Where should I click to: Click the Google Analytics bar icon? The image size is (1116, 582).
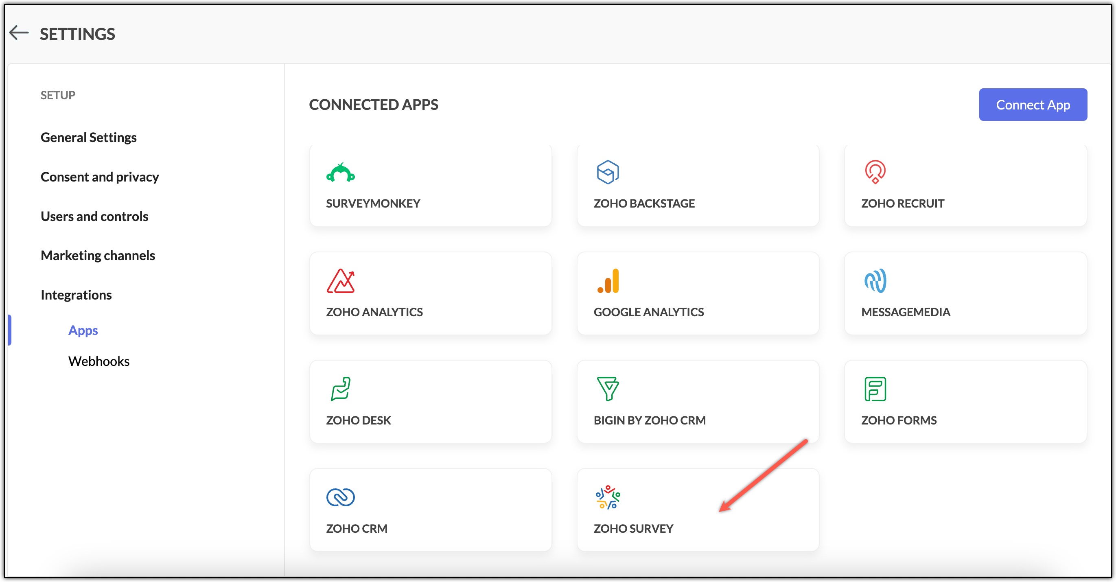point(608,281)
